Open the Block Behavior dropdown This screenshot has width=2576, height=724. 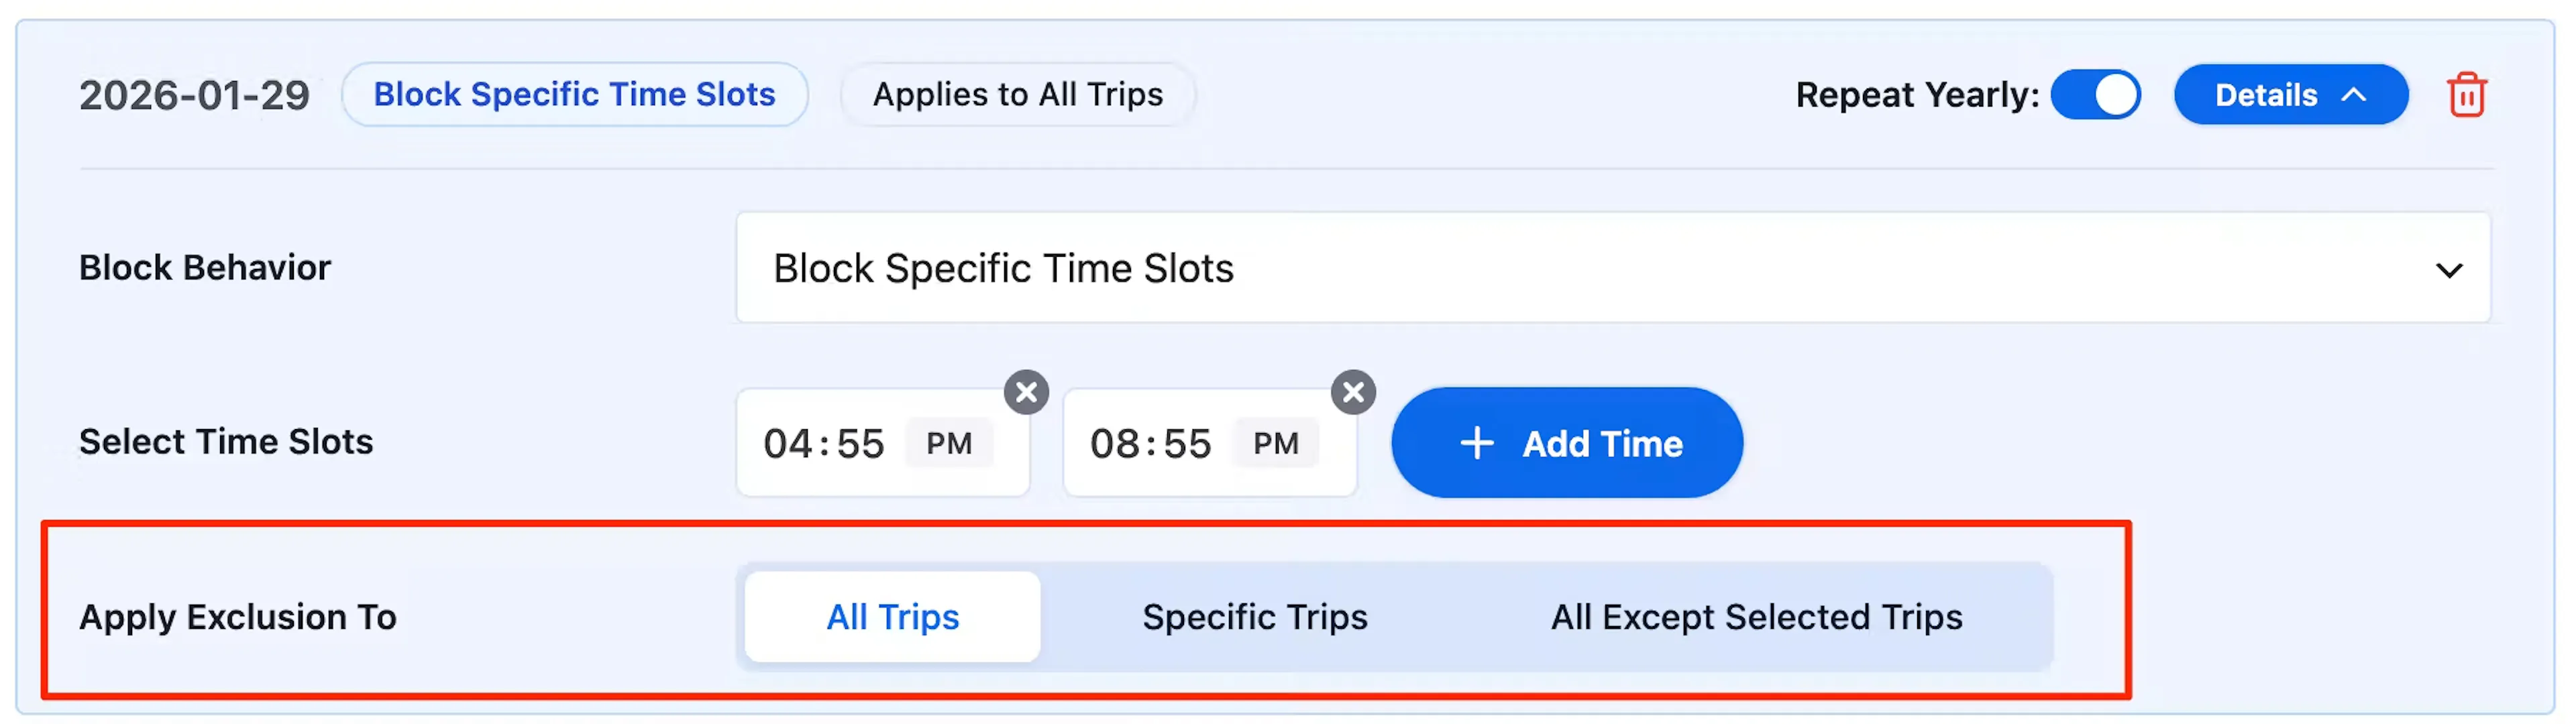point(1612,268)
